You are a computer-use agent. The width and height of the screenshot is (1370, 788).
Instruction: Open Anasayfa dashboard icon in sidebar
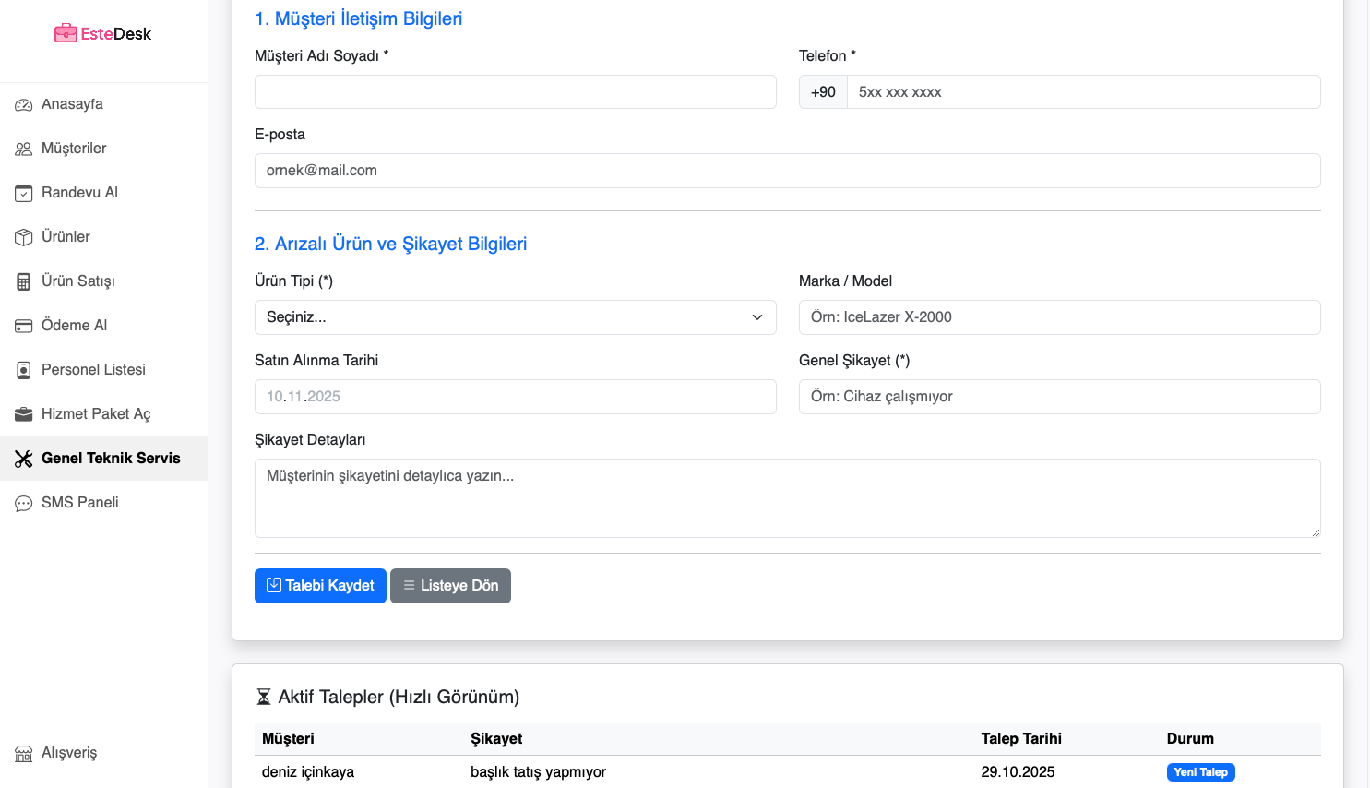click(24, 105)
